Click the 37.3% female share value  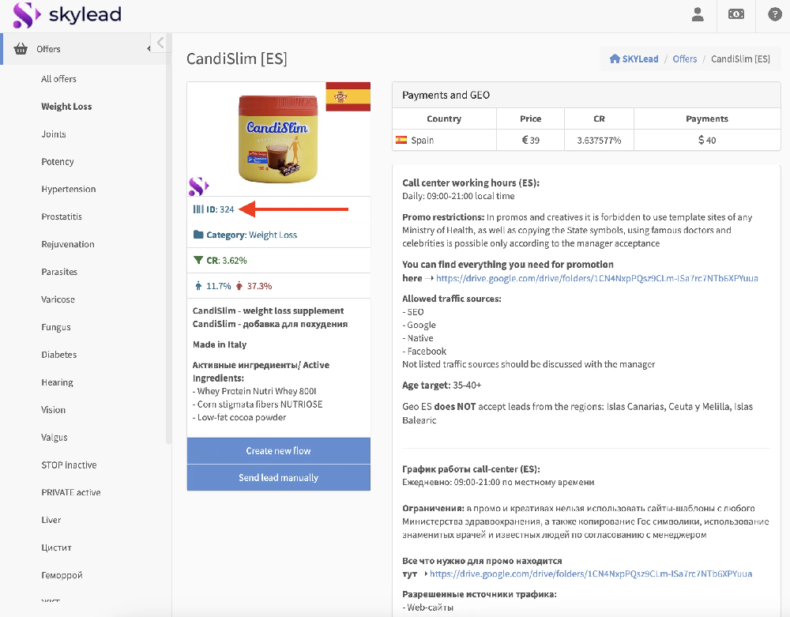(x=259, y=286)
